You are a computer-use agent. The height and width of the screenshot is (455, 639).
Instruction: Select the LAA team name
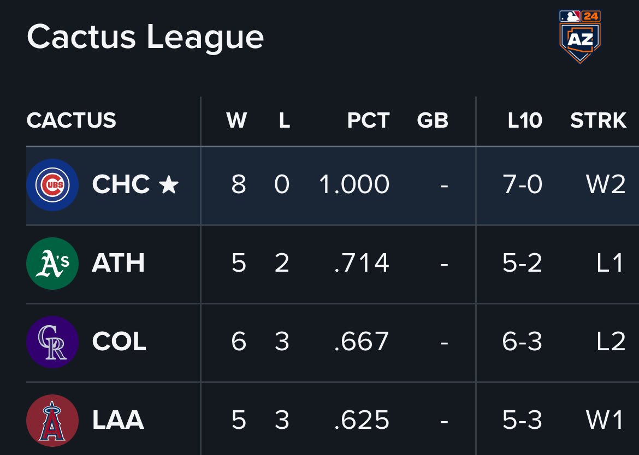118,420
